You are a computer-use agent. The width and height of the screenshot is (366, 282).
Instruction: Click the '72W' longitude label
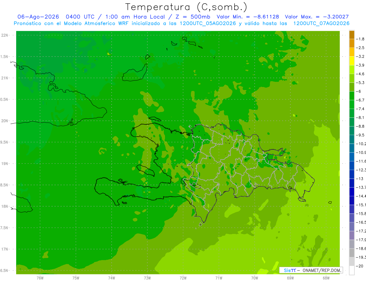(x=183, y=278)
